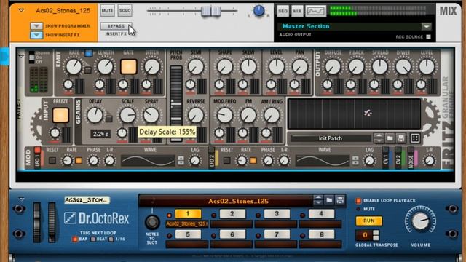This screenshot has width=466, height=262.
Task: Open Dr. OctoRex patch browser folder icon
Action: click(329, 200)
